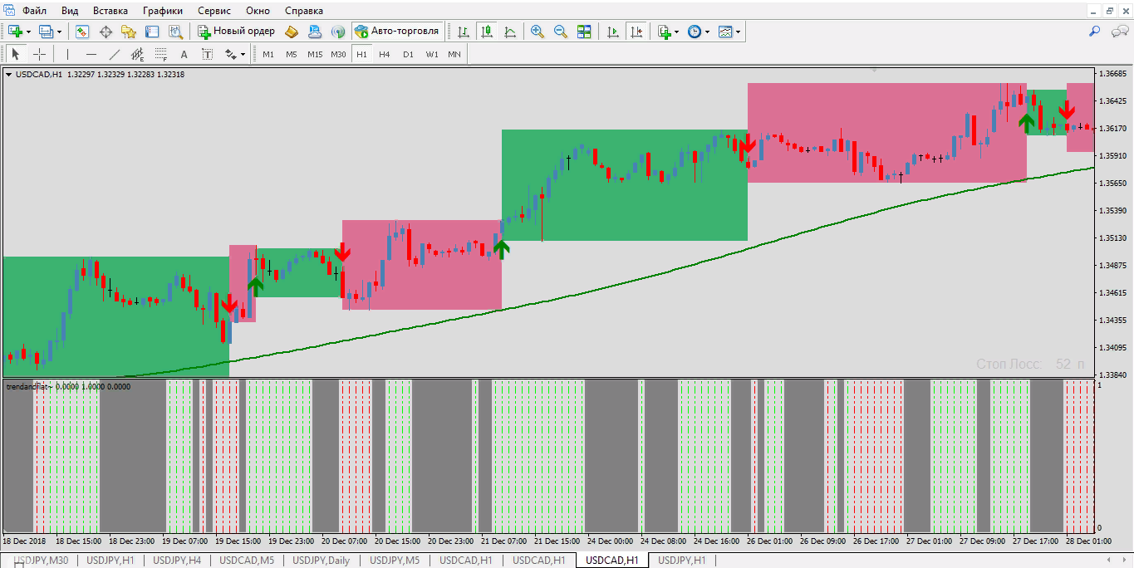Image resolution: width=1134 pixels, height=568 pixels.
Task: Draw a trendline with the line tool
Action: point(115,55)
